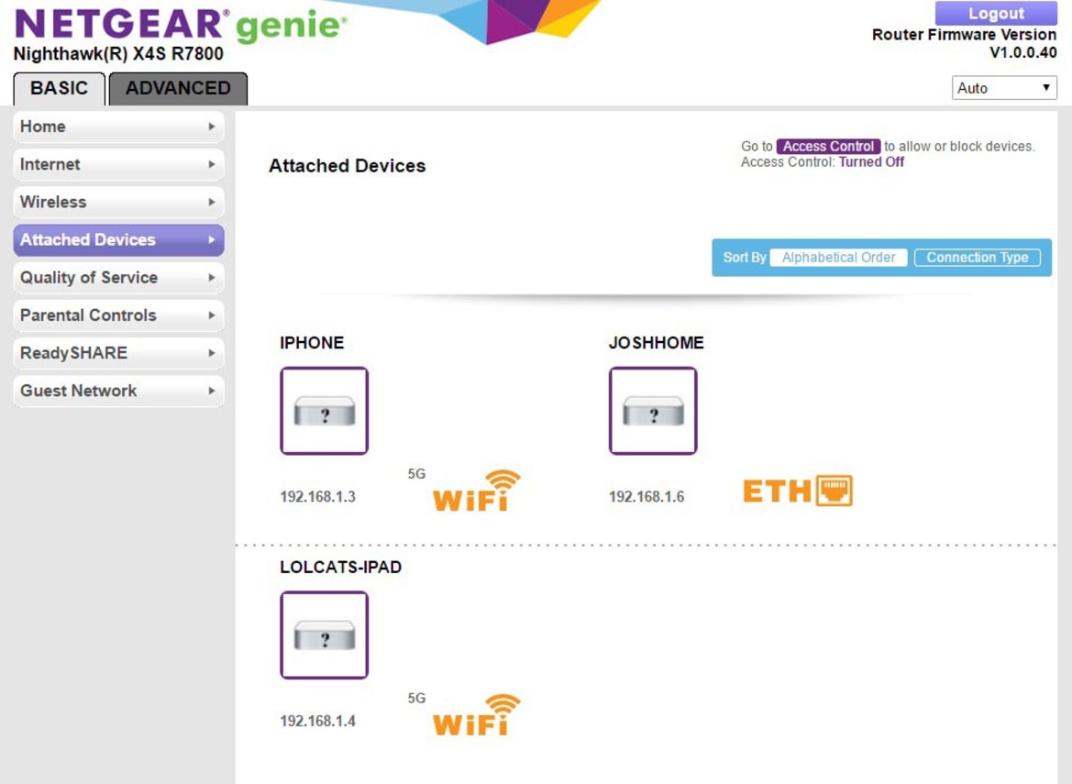Sort devices by Connection Type
This screenshot has height=784, width=1072.
[x=977, y=258]
